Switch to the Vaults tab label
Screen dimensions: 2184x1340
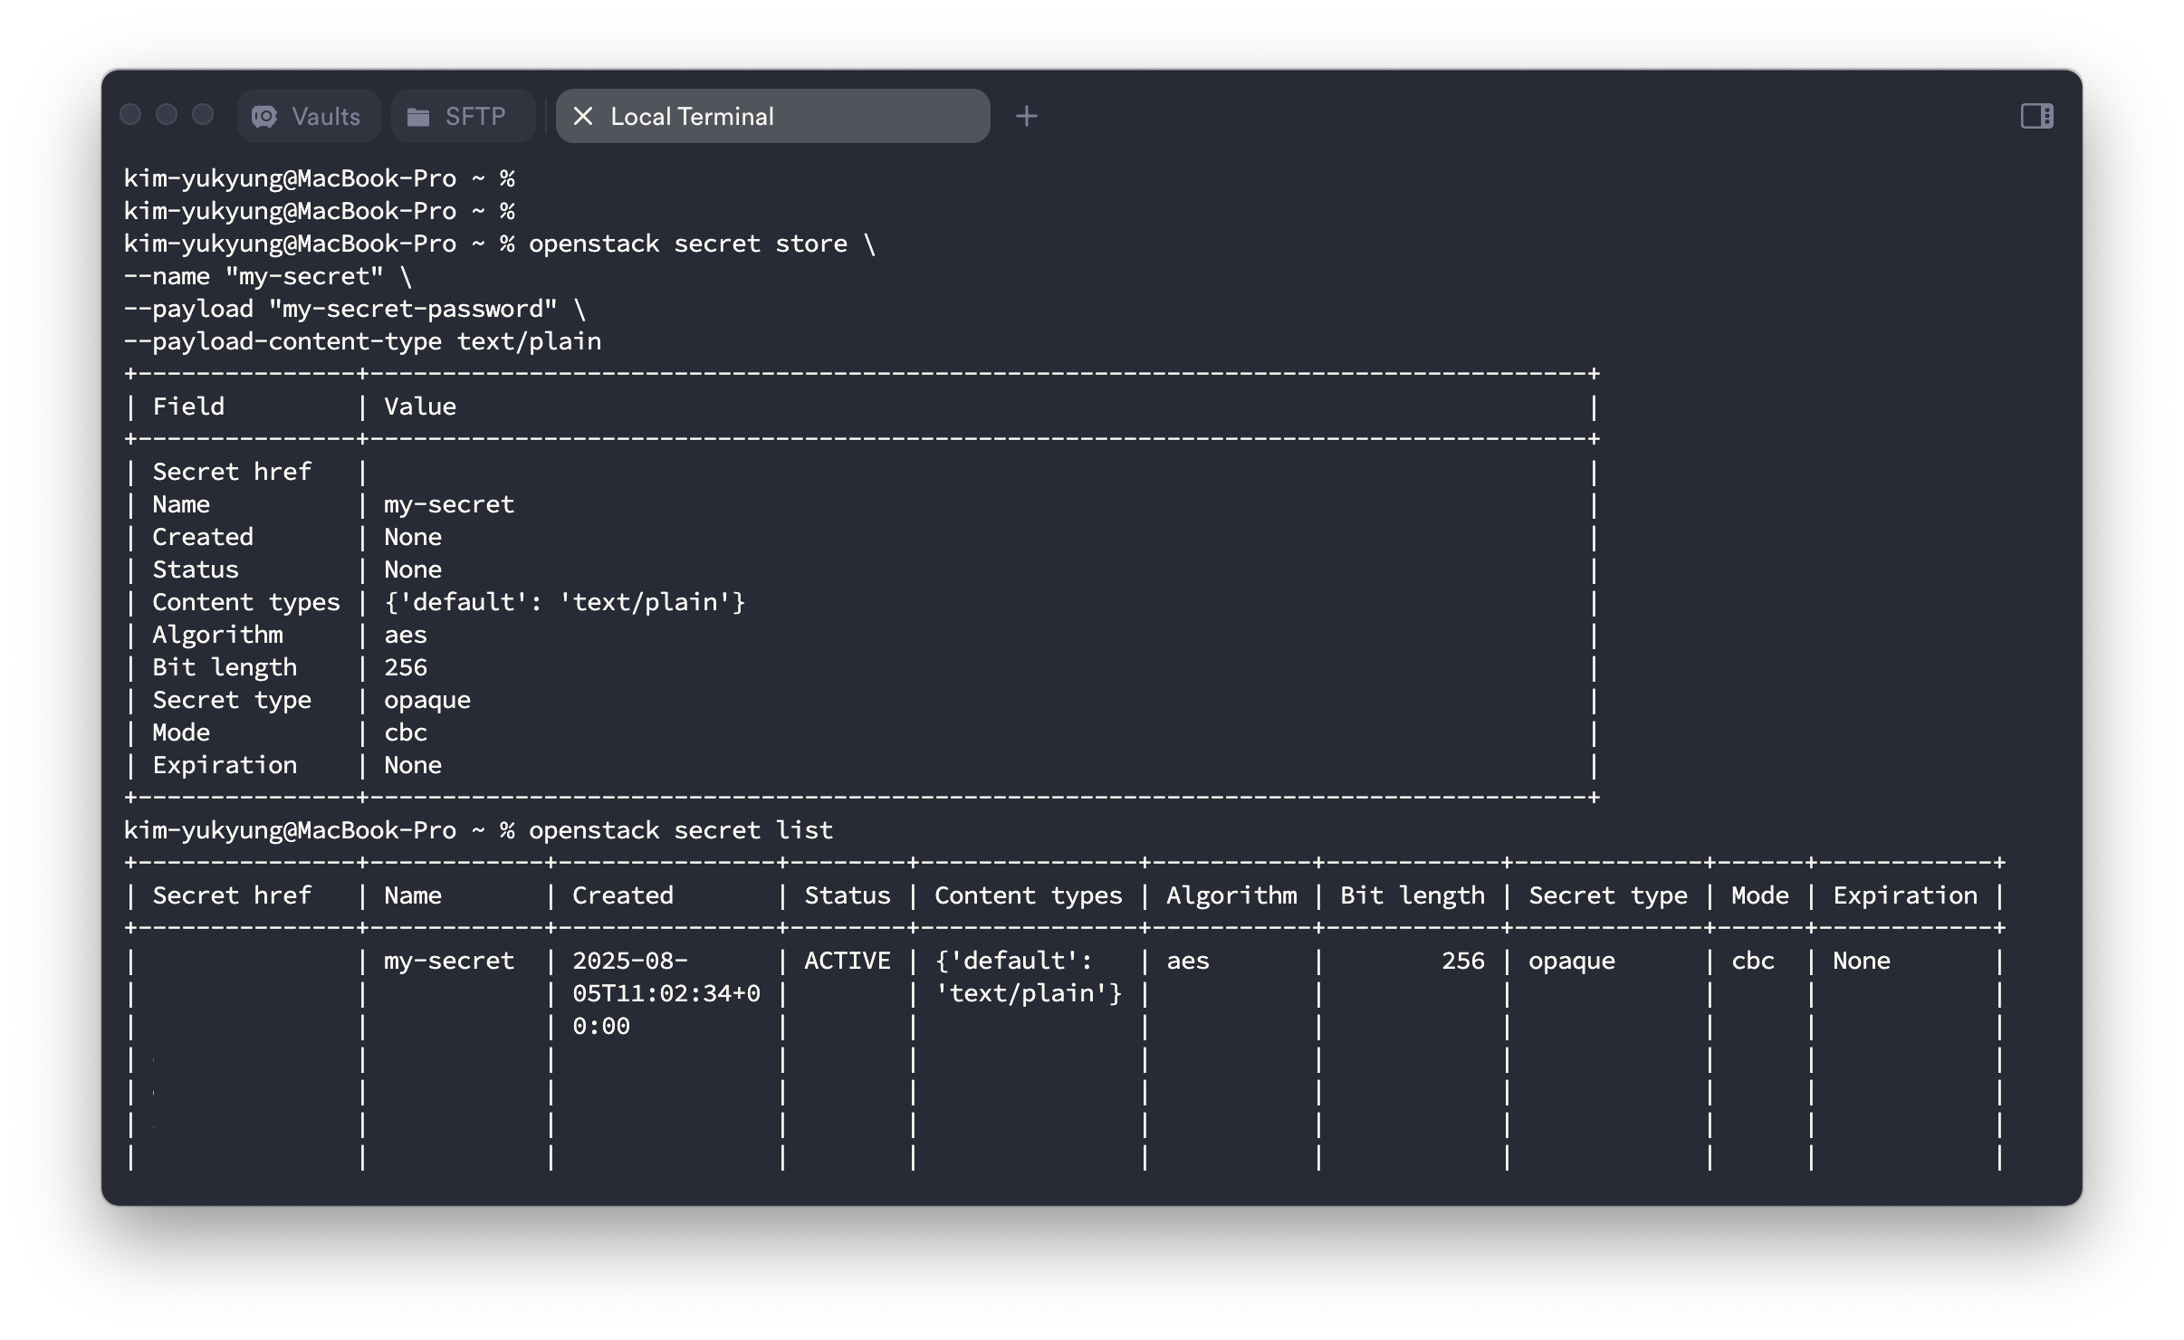tap(326, 116)
